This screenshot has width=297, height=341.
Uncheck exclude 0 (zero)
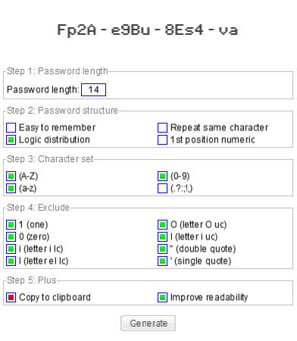click(11, 236)
